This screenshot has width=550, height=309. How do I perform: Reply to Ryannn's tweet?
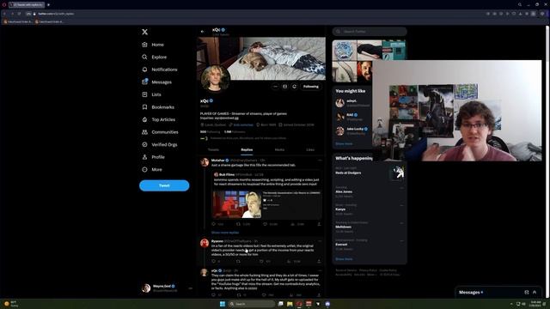pyautogui.click(x=214, y=261)
